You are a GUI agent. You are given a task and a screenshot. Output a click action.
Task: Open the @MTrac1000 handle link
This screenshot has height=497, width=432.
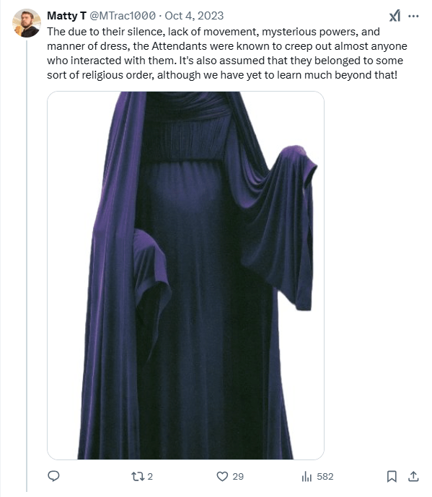pyautogui.click(x=123, y=16)
